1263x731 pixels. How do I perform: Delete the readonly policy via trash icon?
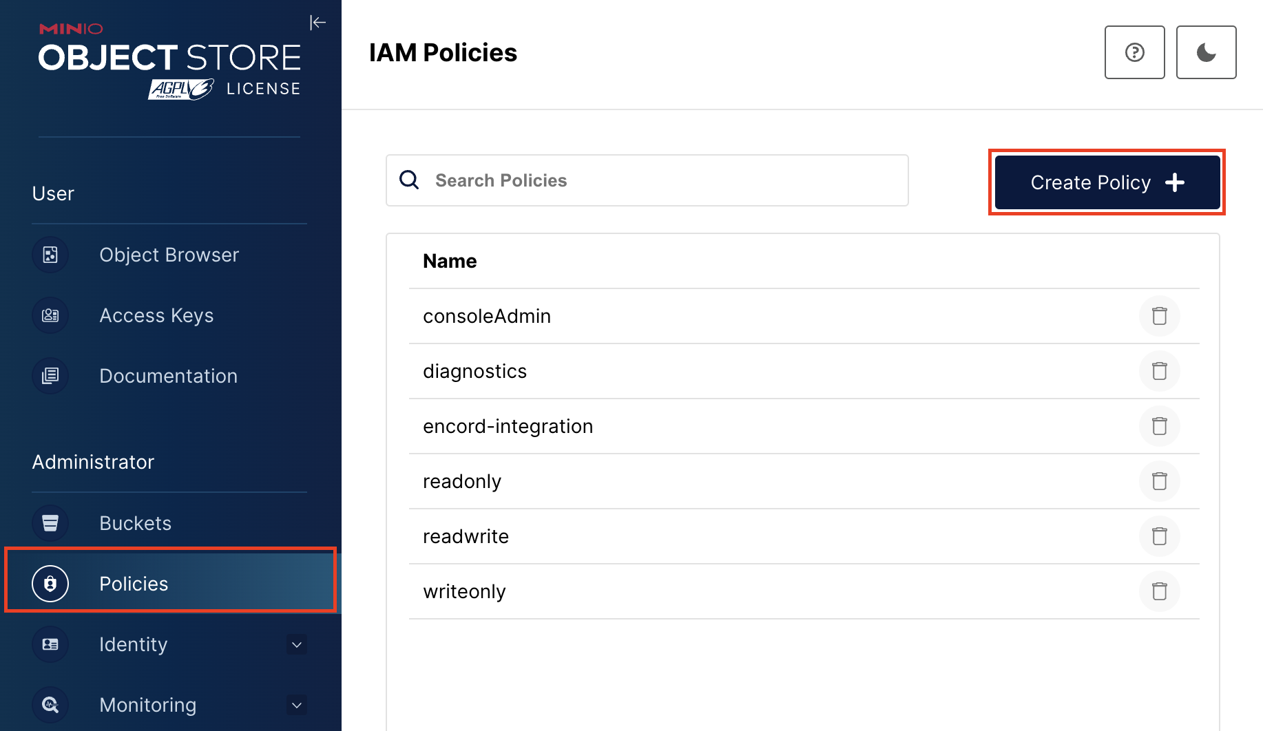pyautogui.click(x=1160, y=481)
